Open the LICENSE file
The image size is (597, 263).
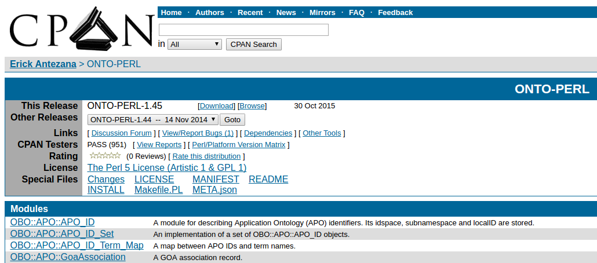click(154, 179)
